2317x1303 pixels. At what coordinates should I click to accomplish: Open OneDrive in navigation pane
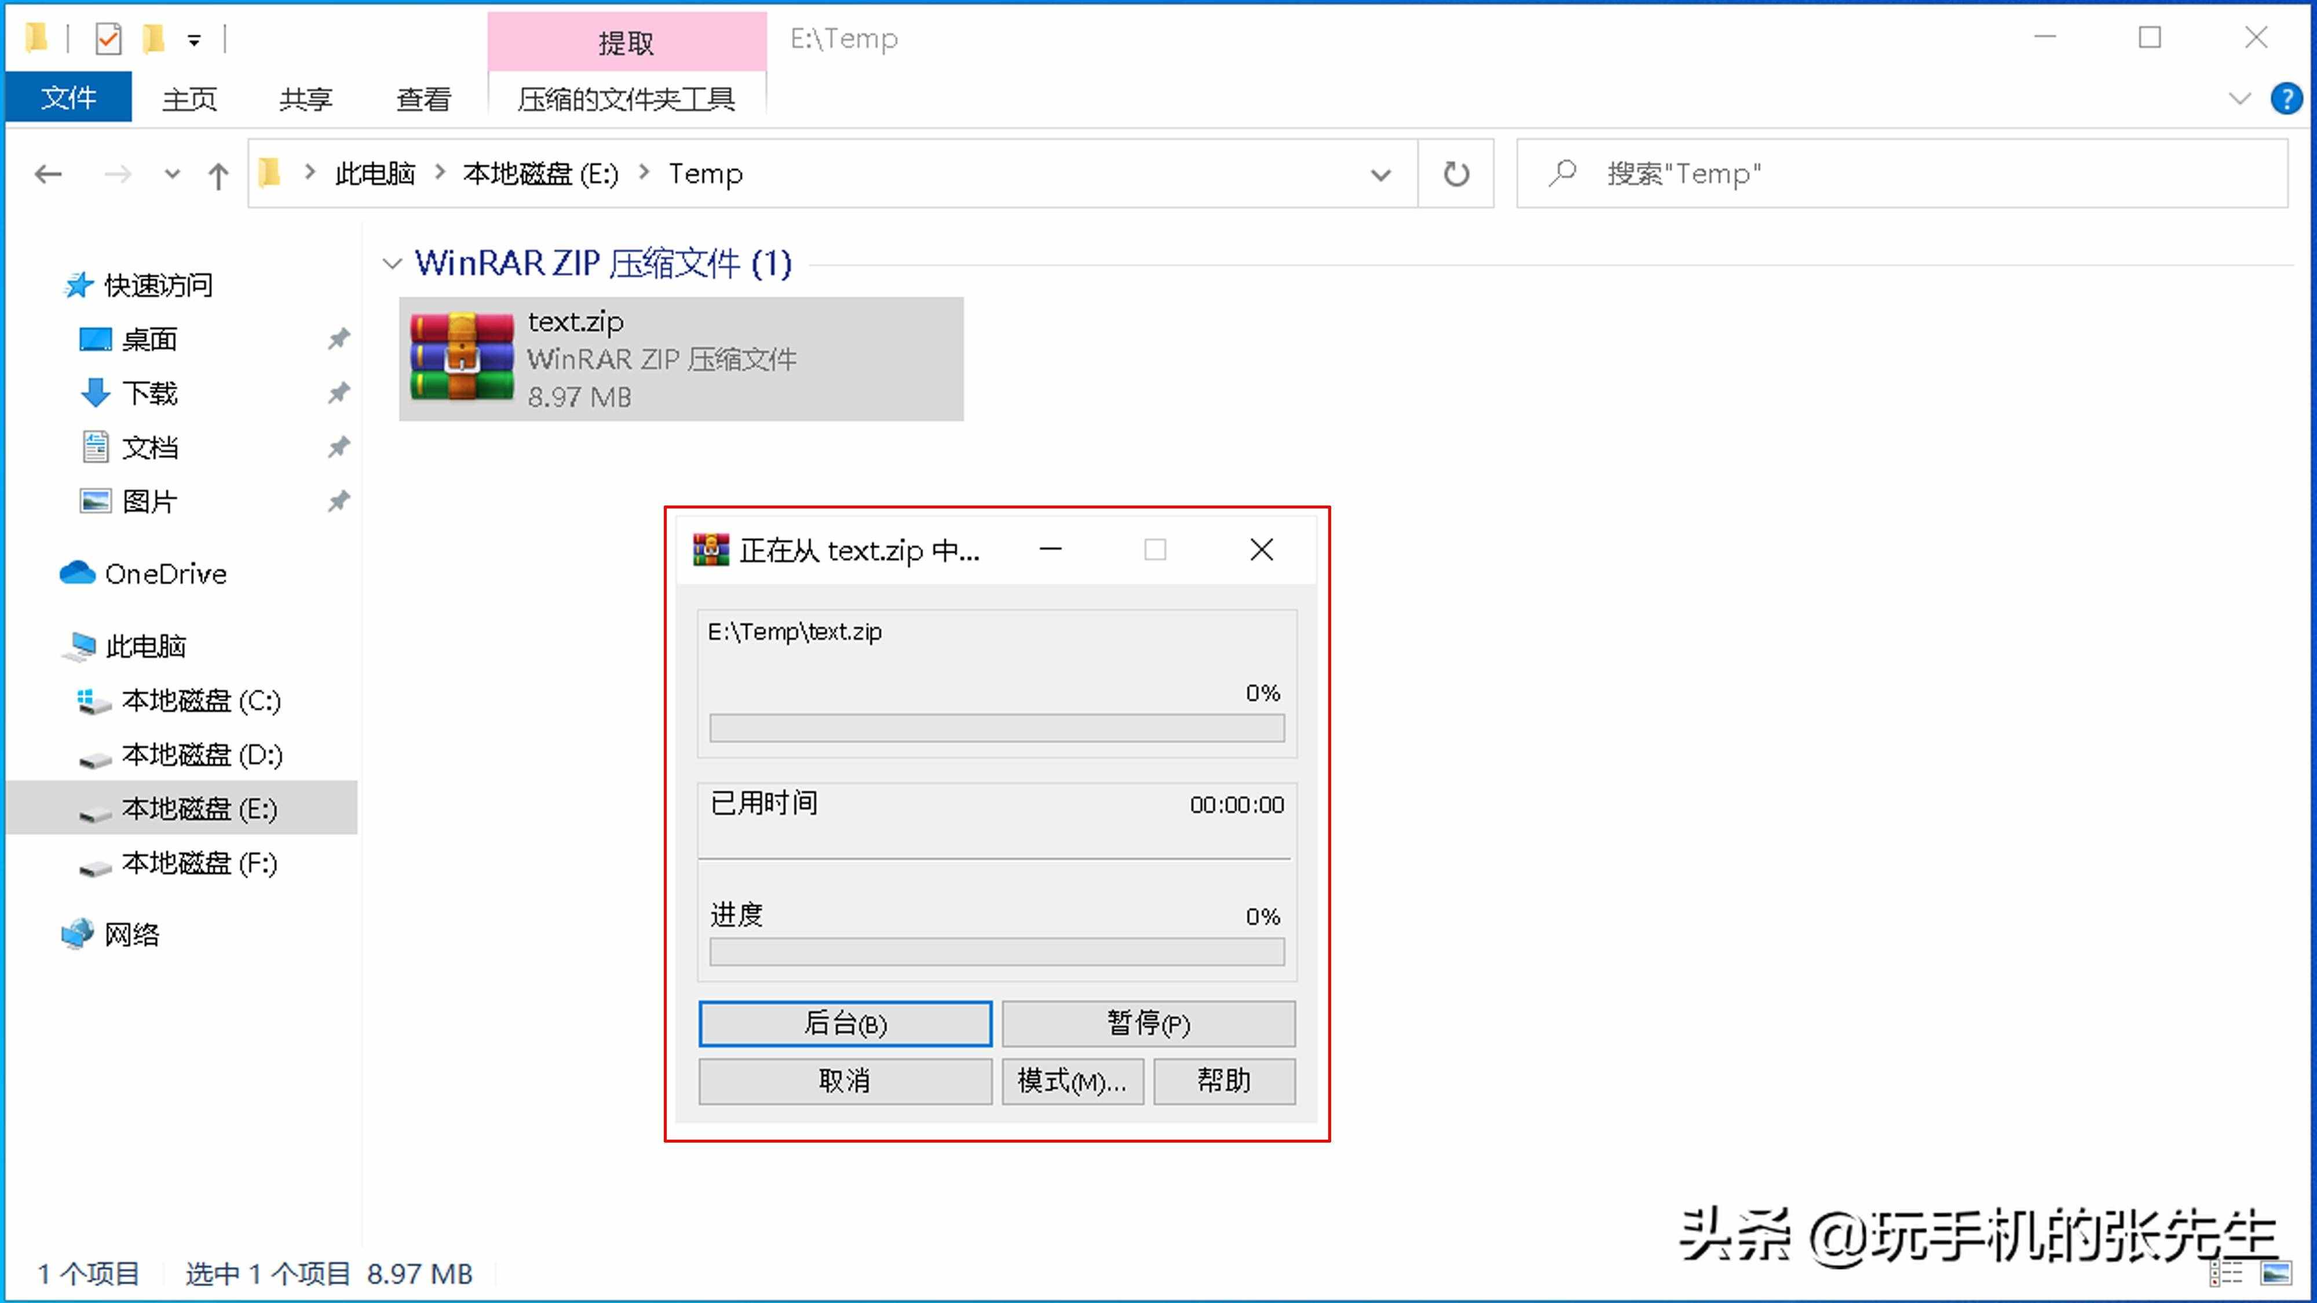point(143,574)
